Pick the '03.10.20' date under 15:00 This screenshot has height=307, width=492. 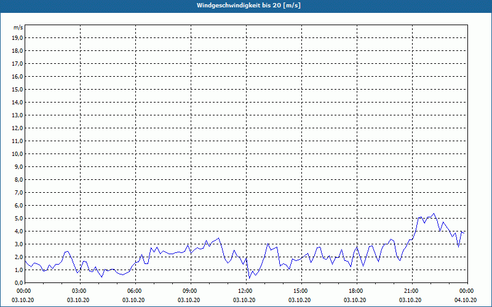click(x=300, y=300)
